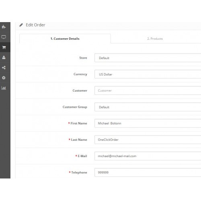Image resolution: width=201 pixels, height=201 pixels.
Task: Select the 1. Customer Details tab
Action: [65, 39]
